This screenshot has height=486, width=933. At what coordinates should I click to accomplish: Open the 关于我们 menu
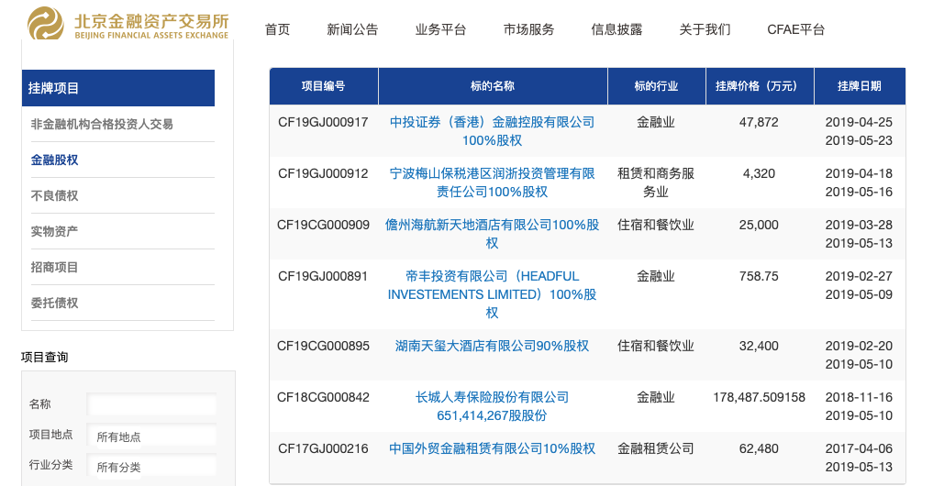click(x=705, y=29)
